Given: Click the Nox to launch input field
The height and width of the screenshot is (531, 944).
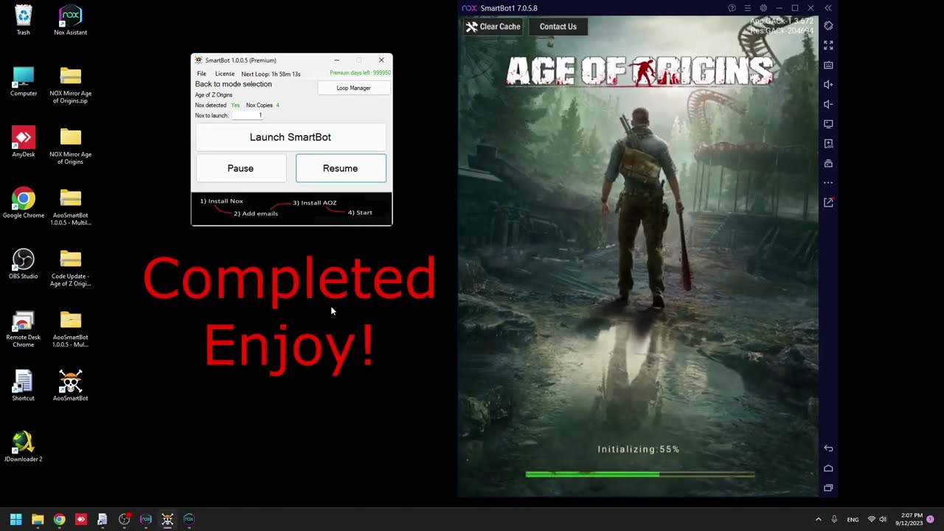Looking at the screenshot, I should [248, 115].
